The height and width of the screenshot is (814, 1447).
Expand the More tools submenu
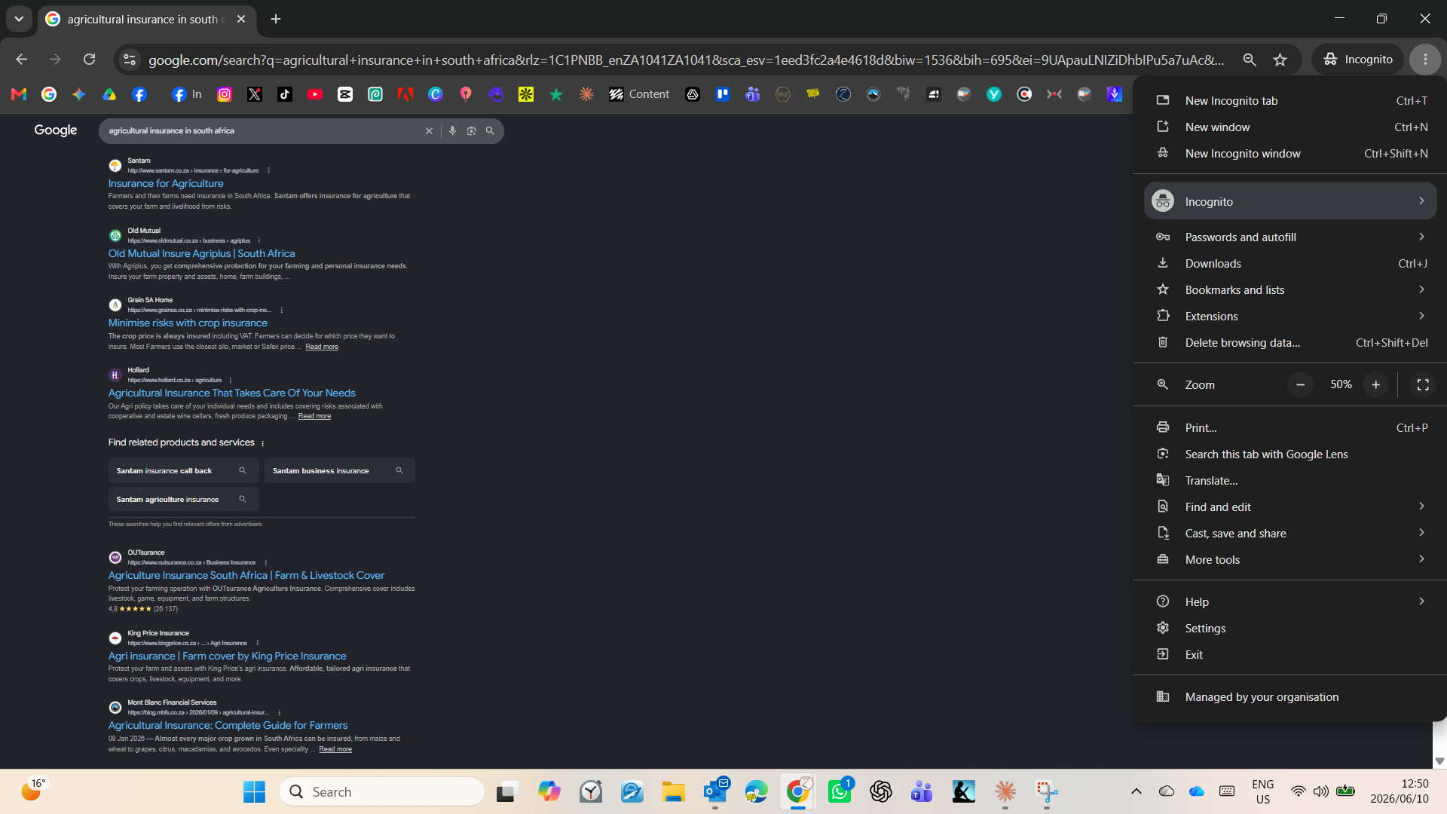(x=1290, y=560)
